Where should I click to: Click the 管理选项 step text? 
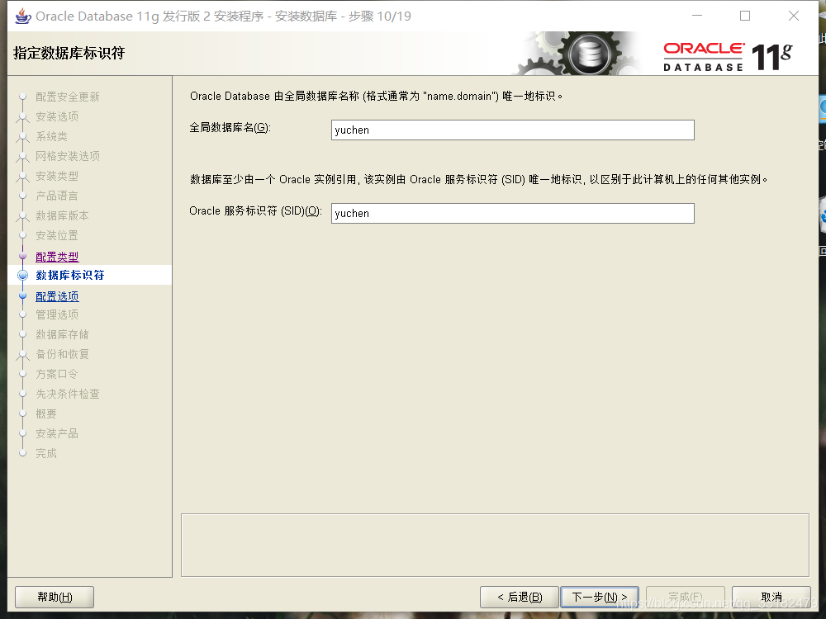click(x=57, y=314)
